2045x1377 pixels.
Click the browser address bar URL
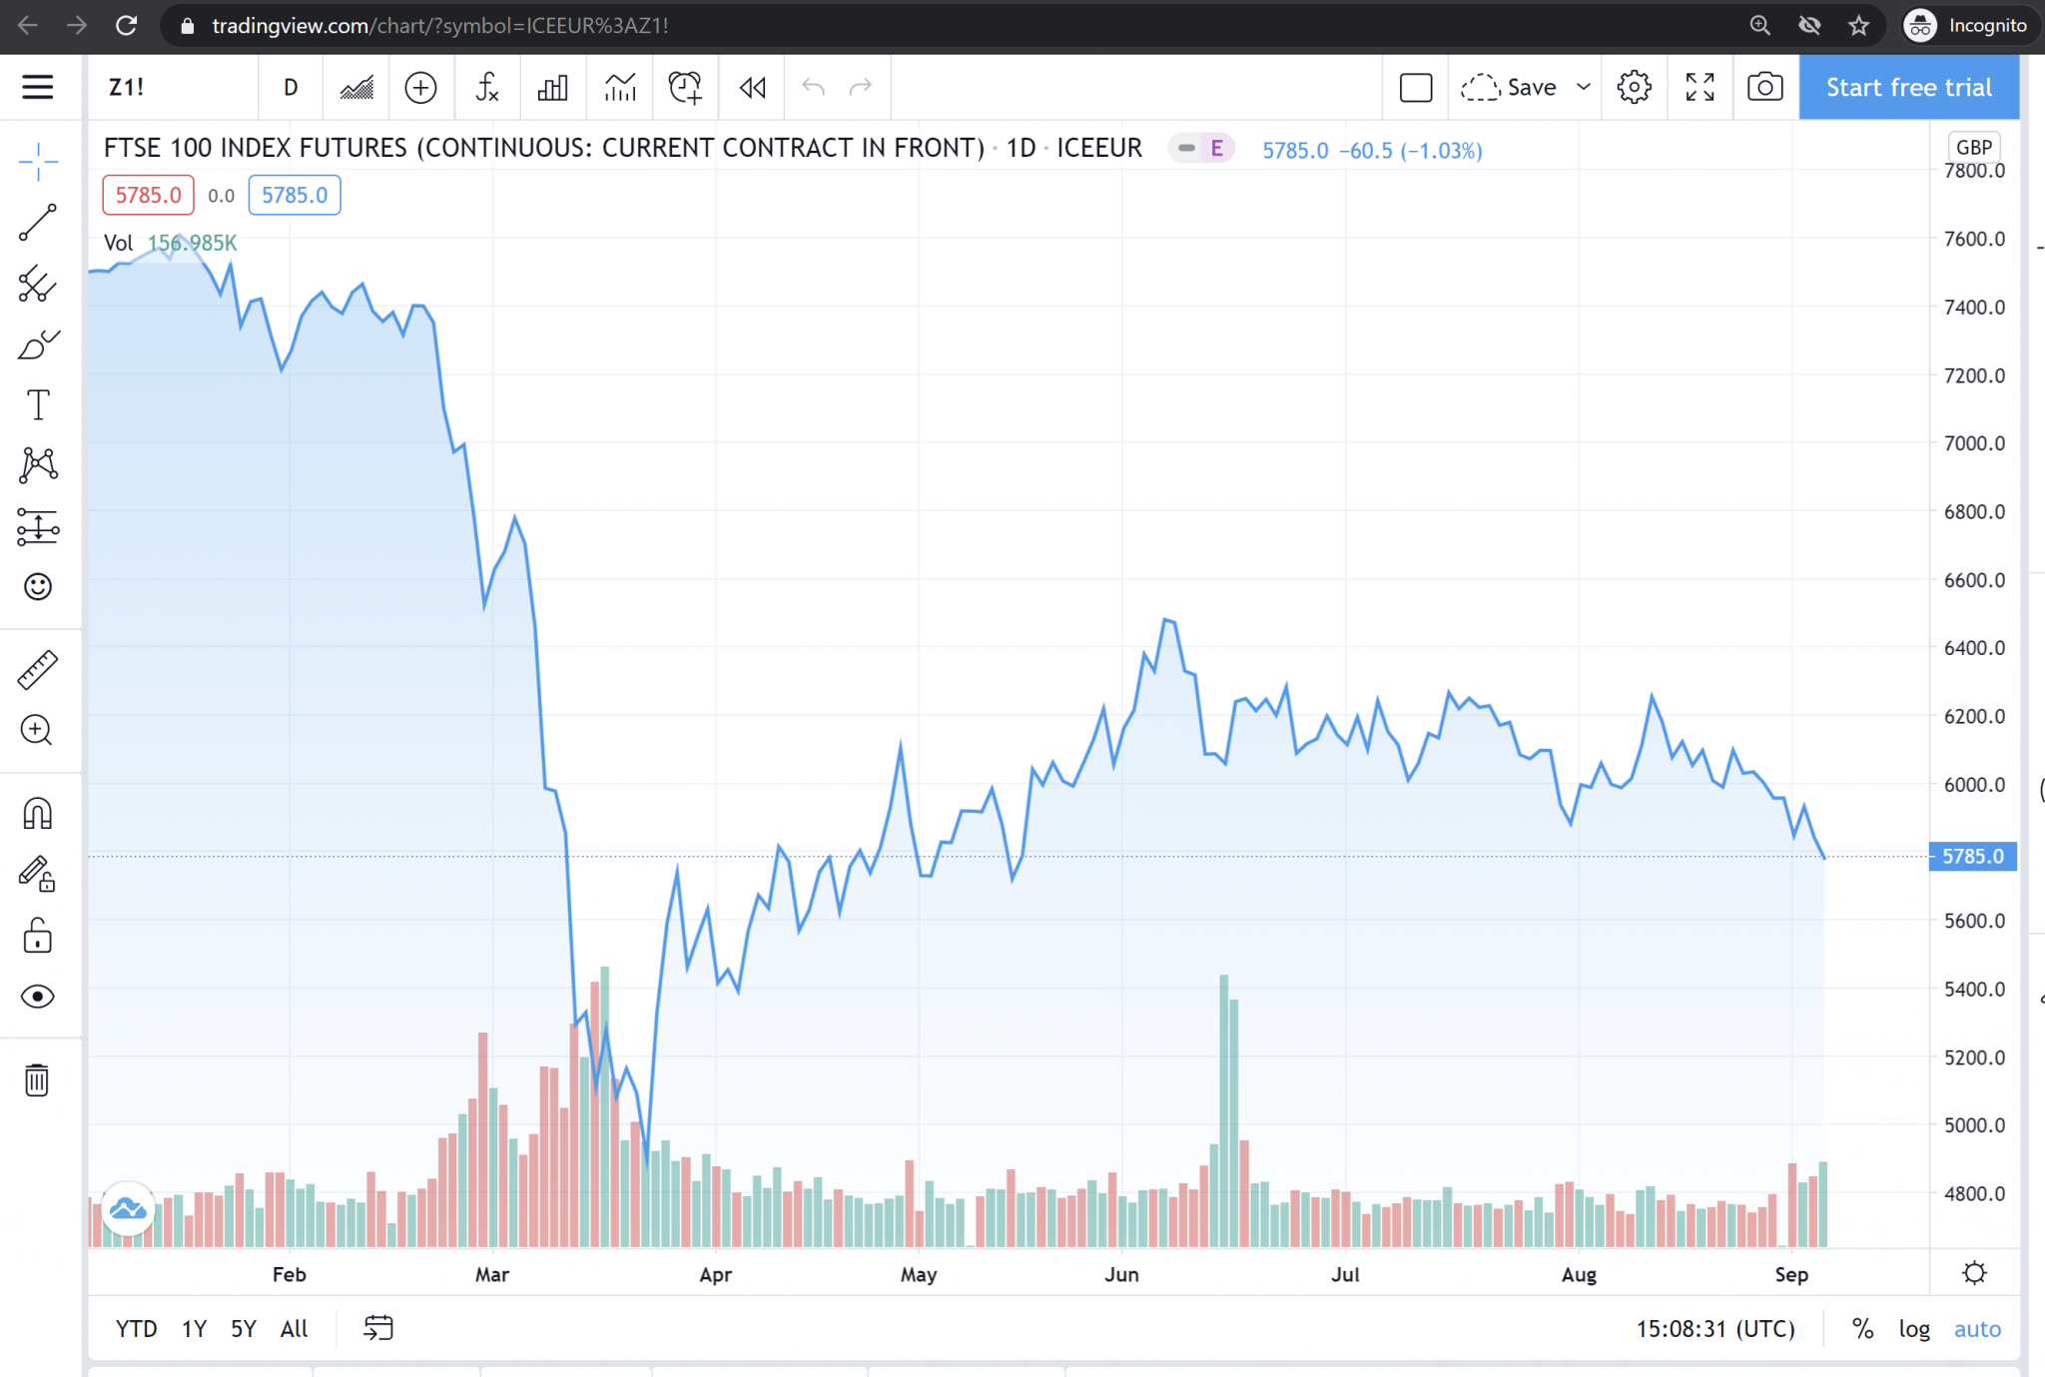click(x=439, y=26)
